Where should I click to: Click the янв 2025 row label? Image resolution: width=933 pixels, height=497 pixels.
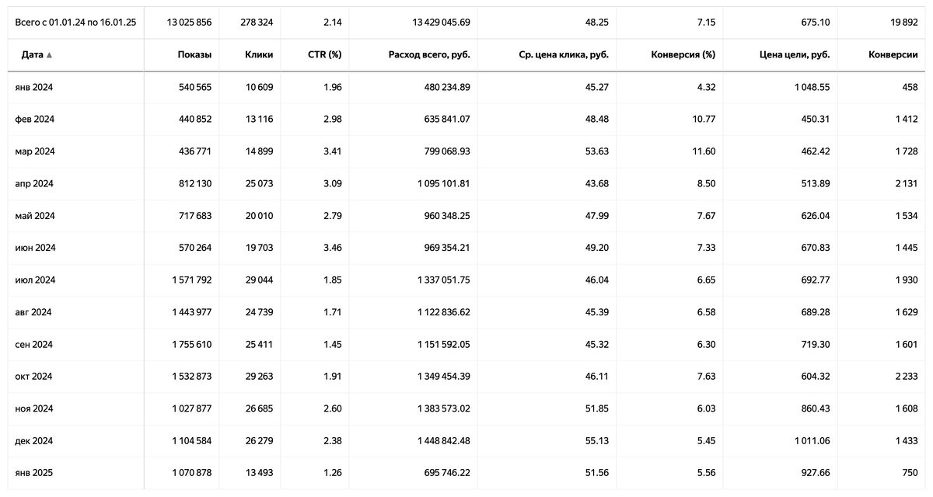[33, 472]
